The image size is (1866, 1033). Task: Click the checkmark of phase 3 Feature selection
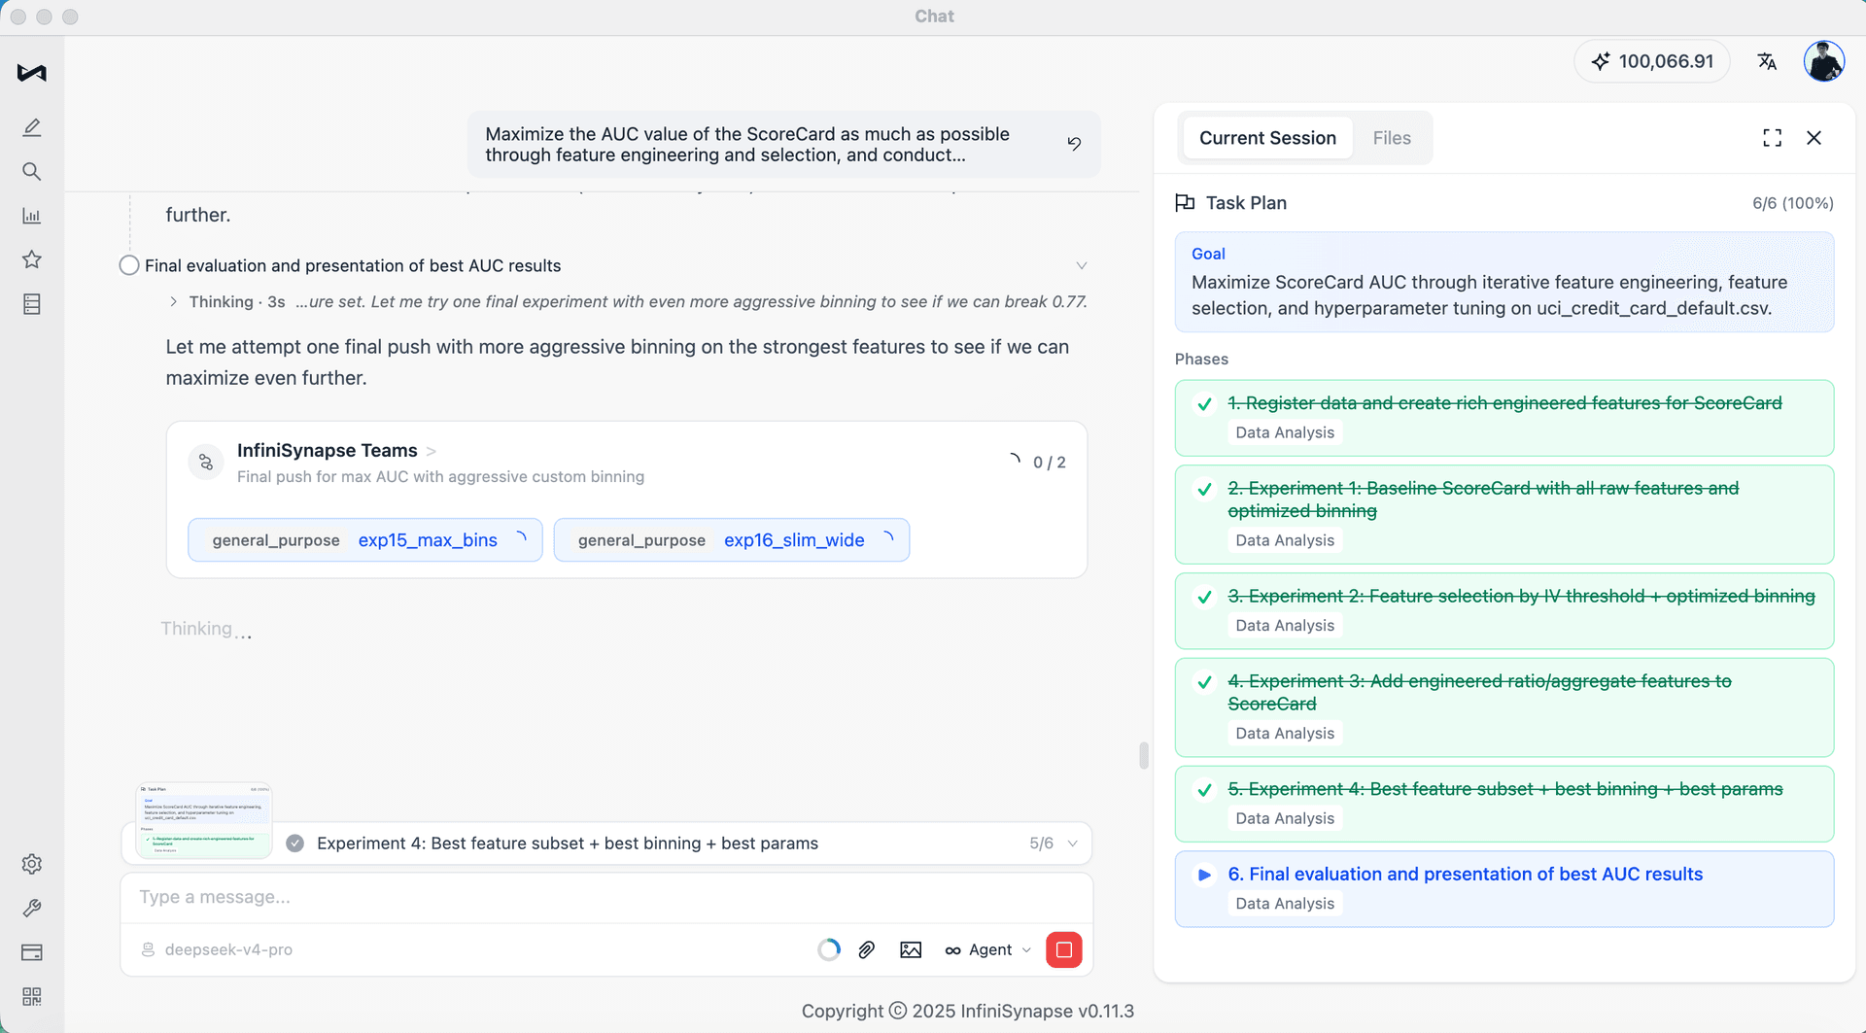1204,597
